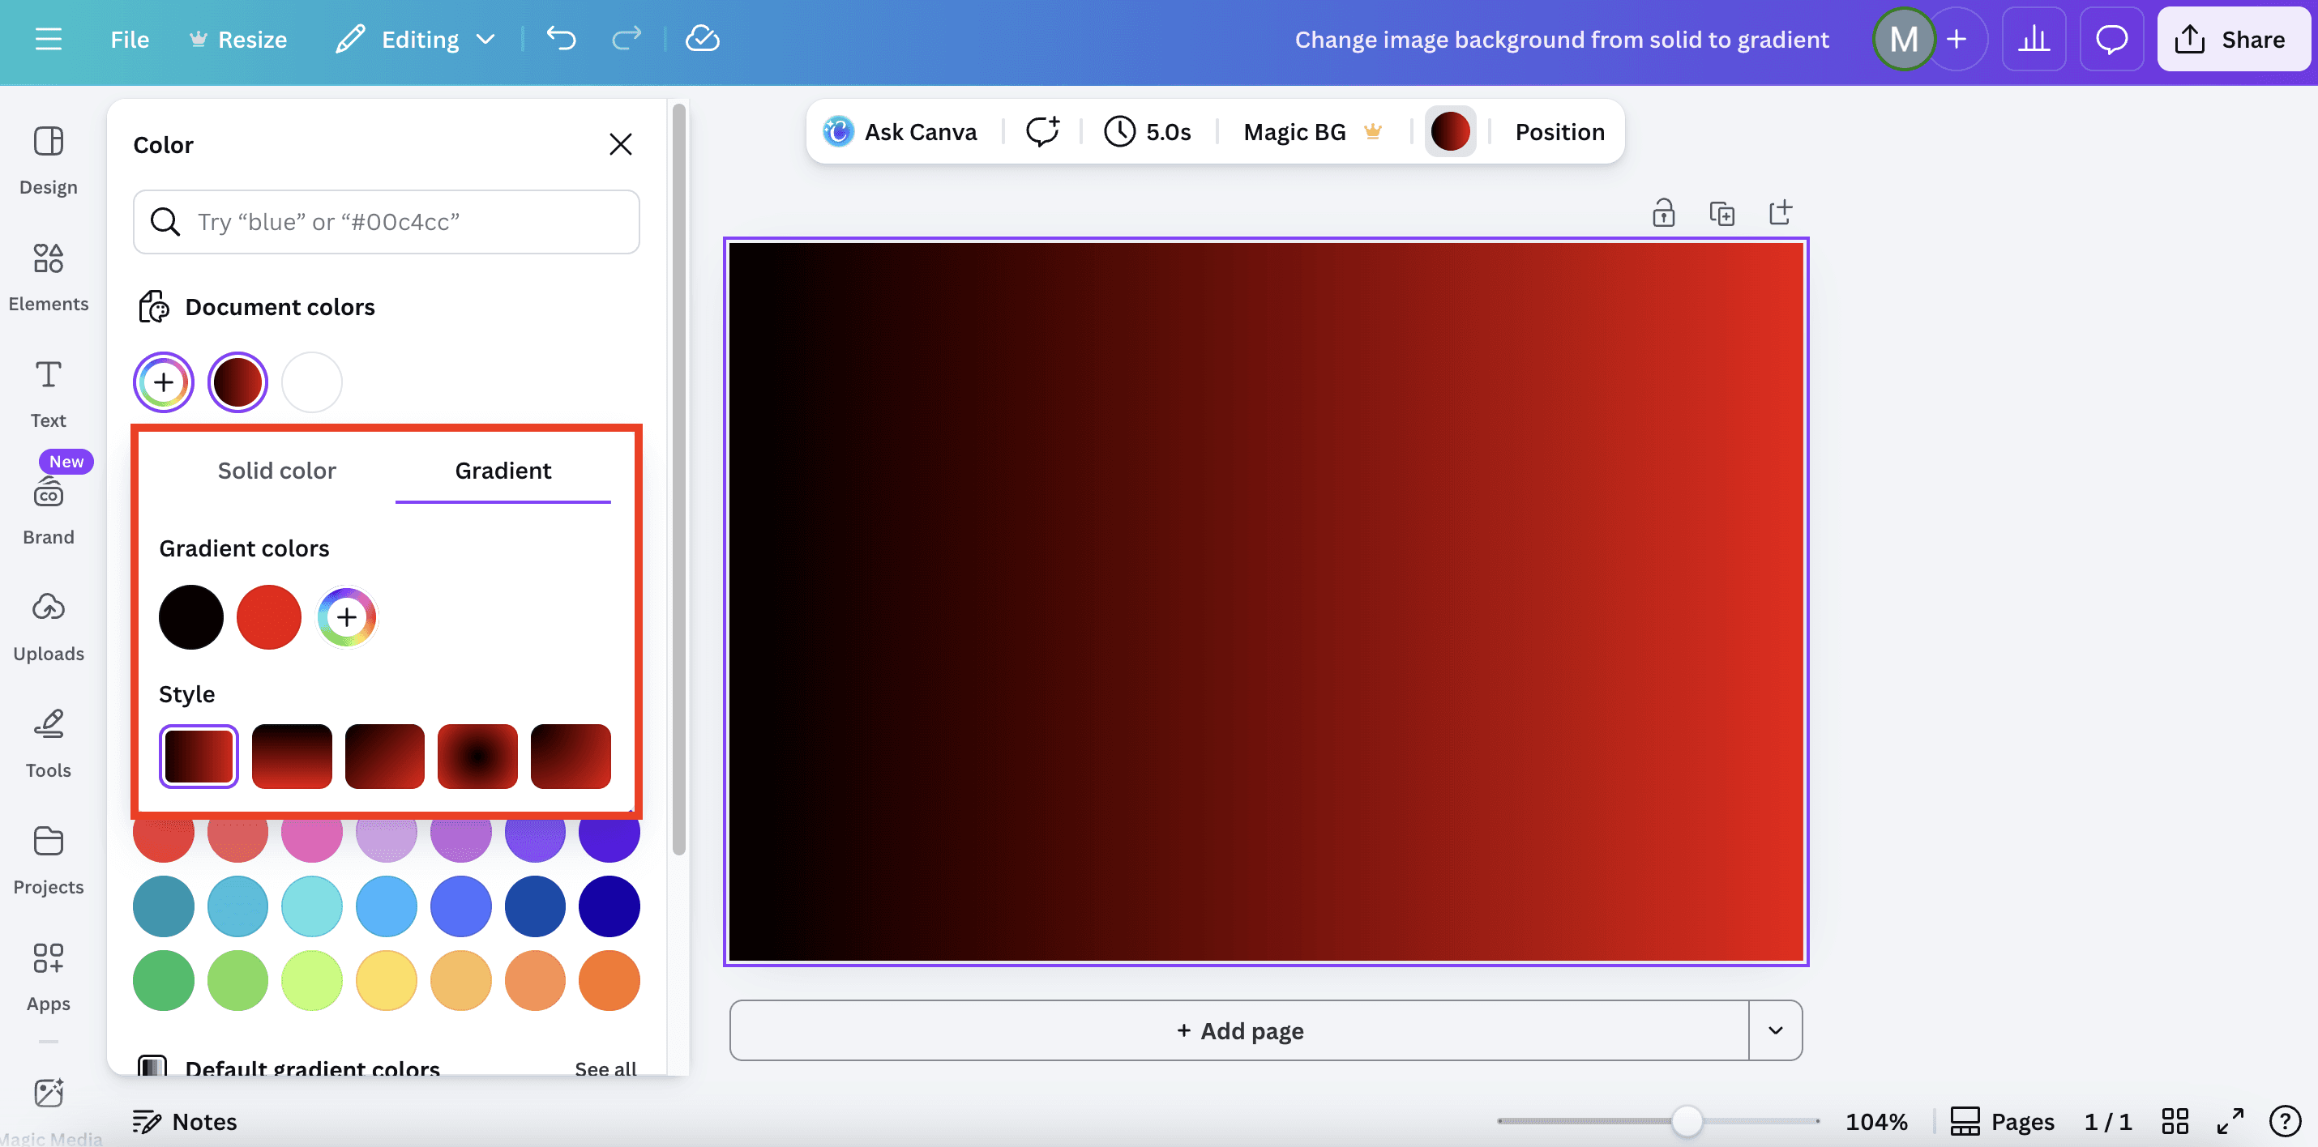
Task: Click the document title text
Action: [1561, 39]
